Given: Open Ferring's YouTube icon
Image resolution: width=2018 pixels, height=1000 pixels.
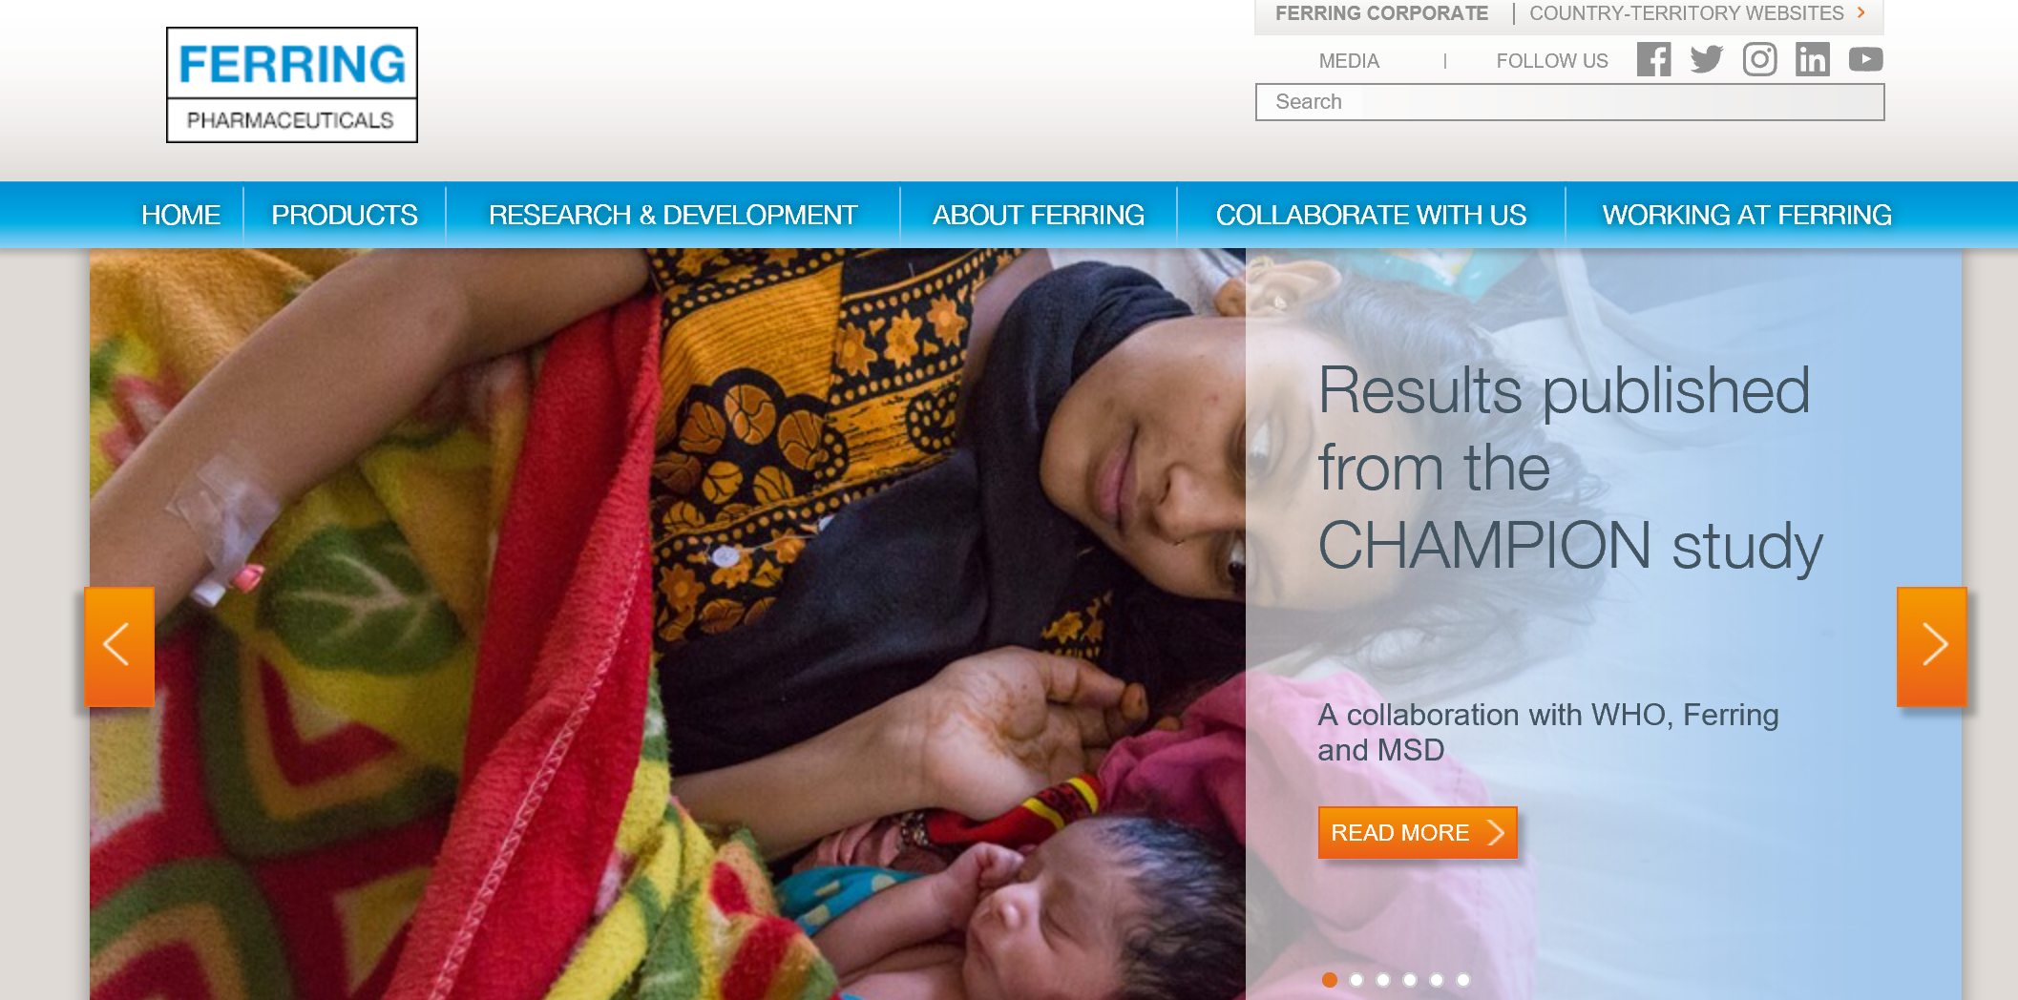Looking at the screenshot, I should point(1865,60).
